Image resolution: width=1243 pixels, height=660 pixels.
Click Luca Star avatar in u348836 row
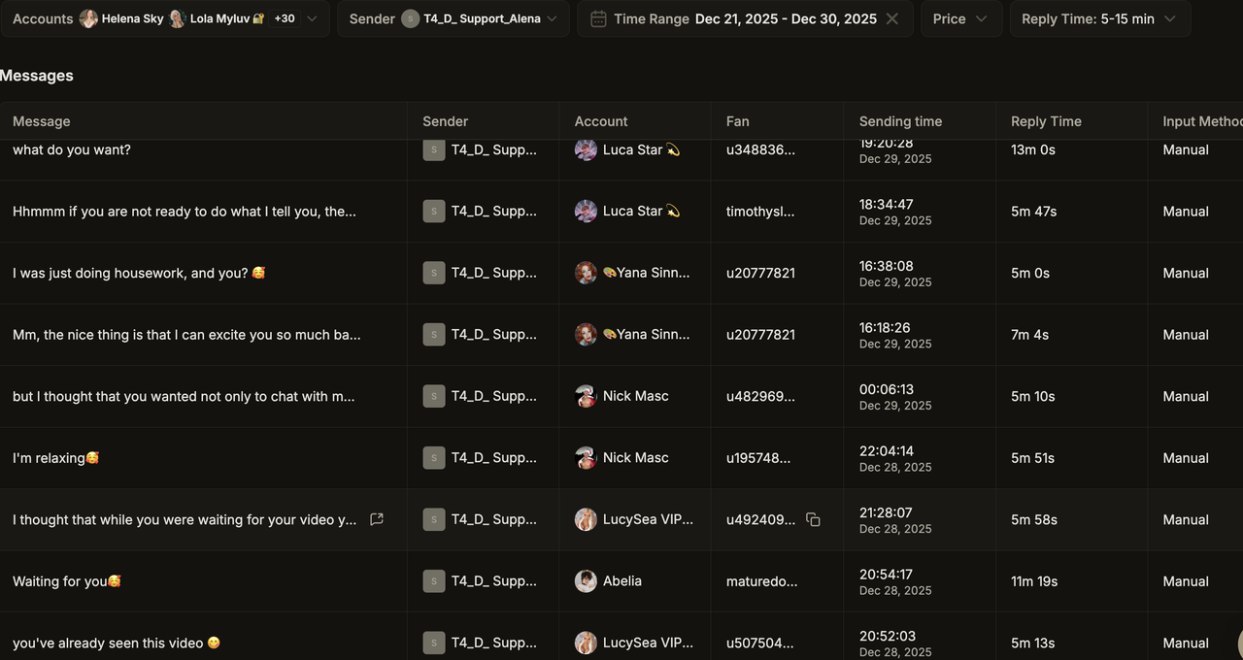click(x=586, y=149)
